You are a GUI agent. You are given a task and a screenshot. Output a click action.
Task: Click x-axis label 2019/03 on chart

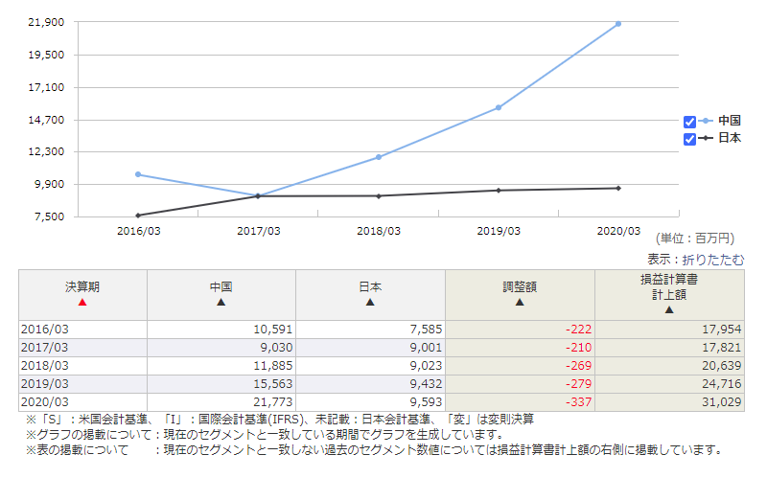pyautogui.click(x=499, y=231)
